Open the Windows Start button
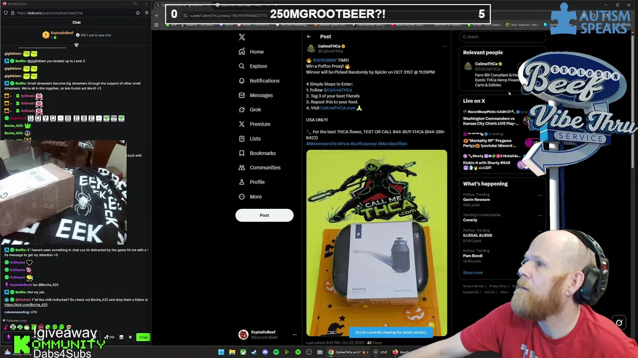This screenshot has height=358, width=638. point(221,352)
